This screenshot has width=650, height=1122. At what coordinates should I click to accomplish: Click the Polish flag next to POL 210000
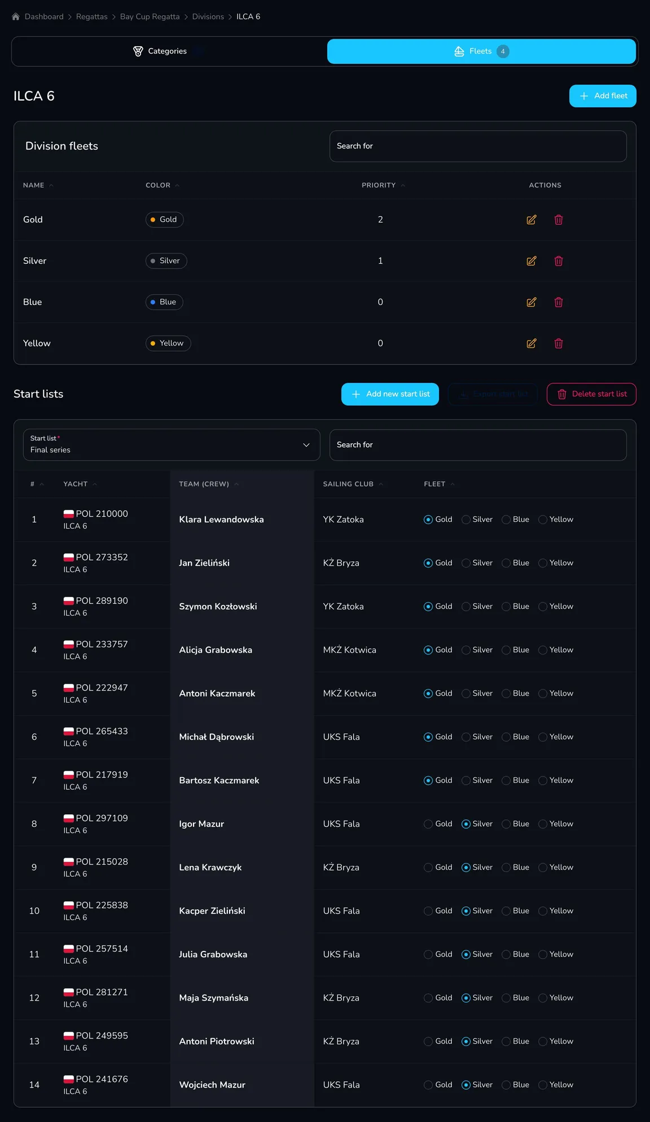[x=69, y=514]
